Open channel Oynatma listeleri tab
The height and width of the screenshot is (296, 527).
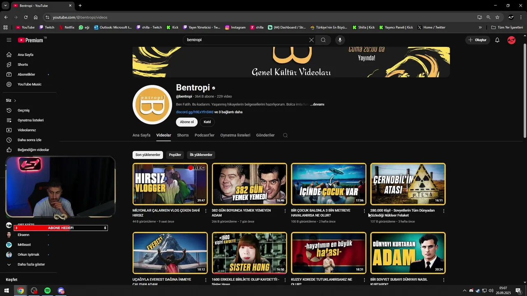[235, 135]
